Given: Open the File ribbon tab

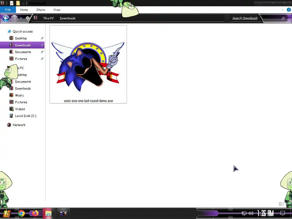Looking at the screenshot, I should click(x=8, y=10).
